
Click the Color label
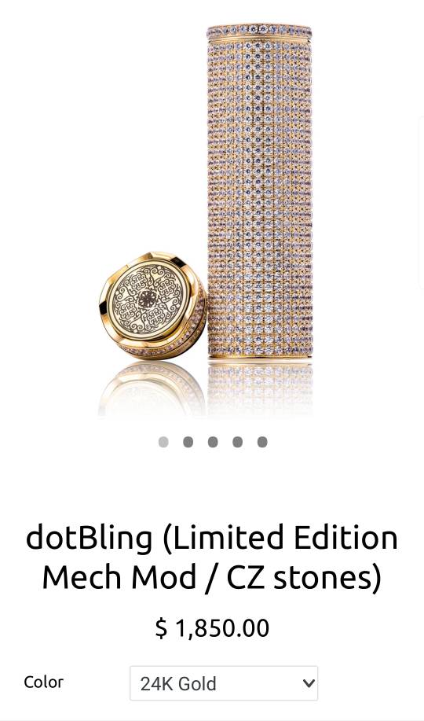click(44, 682)
